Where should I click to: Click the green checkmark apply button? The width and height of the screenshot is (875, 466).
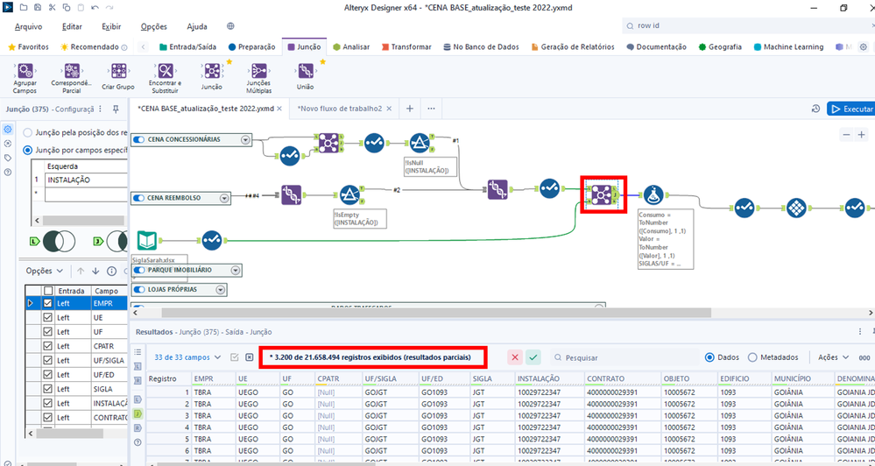(x=533, y=357)
